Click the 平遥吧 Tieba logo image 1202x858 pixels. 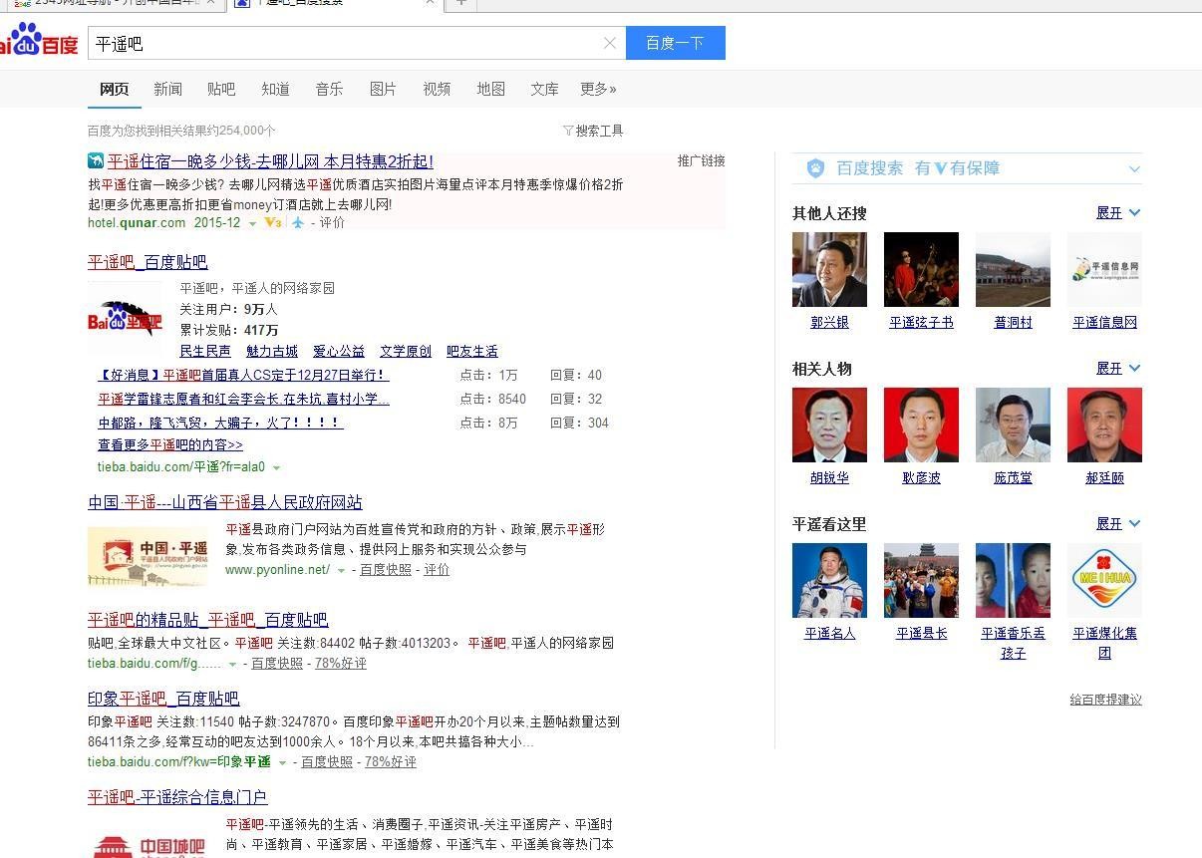click(125, 317)
